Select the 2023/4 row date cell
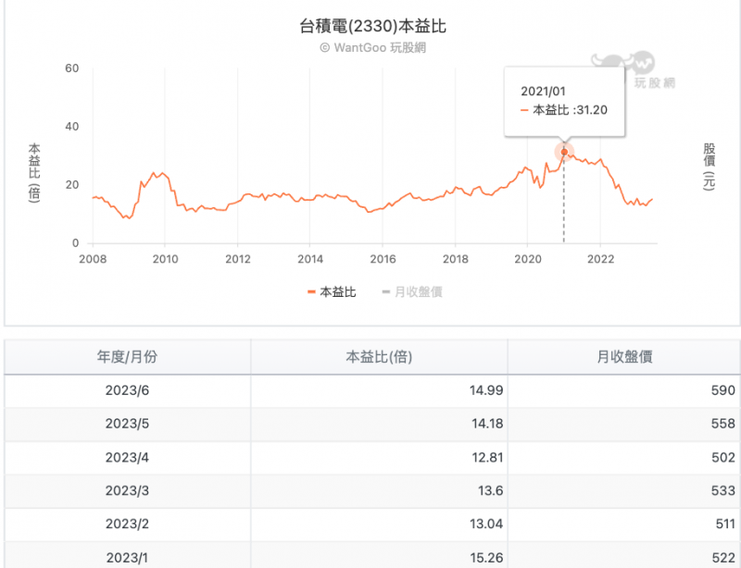 (127, 458)
